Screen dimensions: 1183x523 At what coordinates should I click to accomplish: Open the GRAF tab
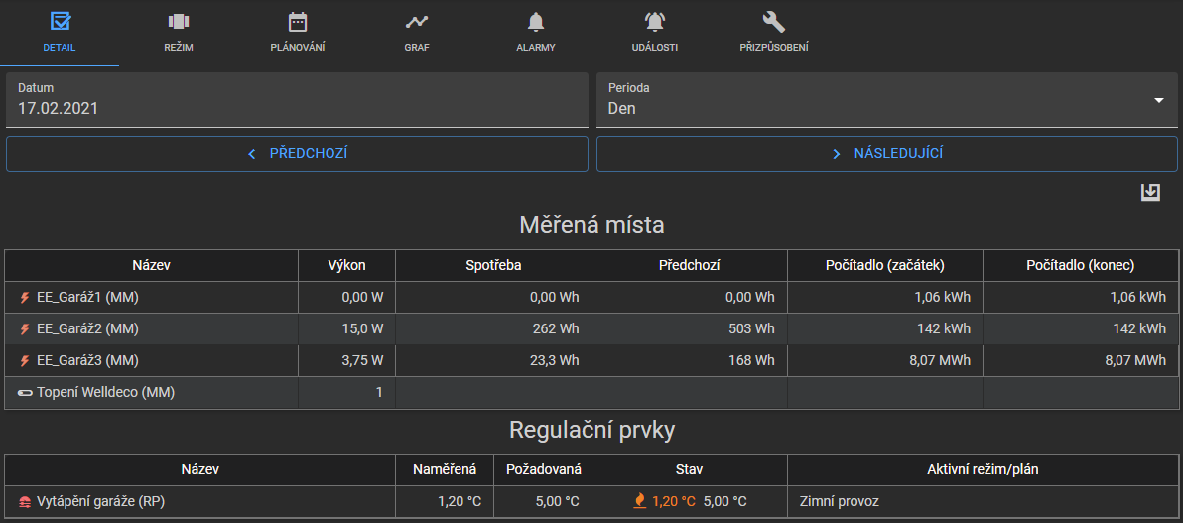pyautogui.click(x=417, y=33)
